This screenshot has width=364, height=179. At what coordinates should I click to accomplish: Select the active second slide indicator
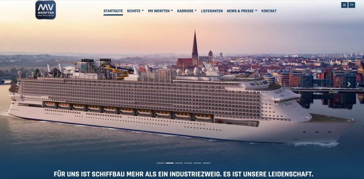pyautogui.click(x=170, y=163)
